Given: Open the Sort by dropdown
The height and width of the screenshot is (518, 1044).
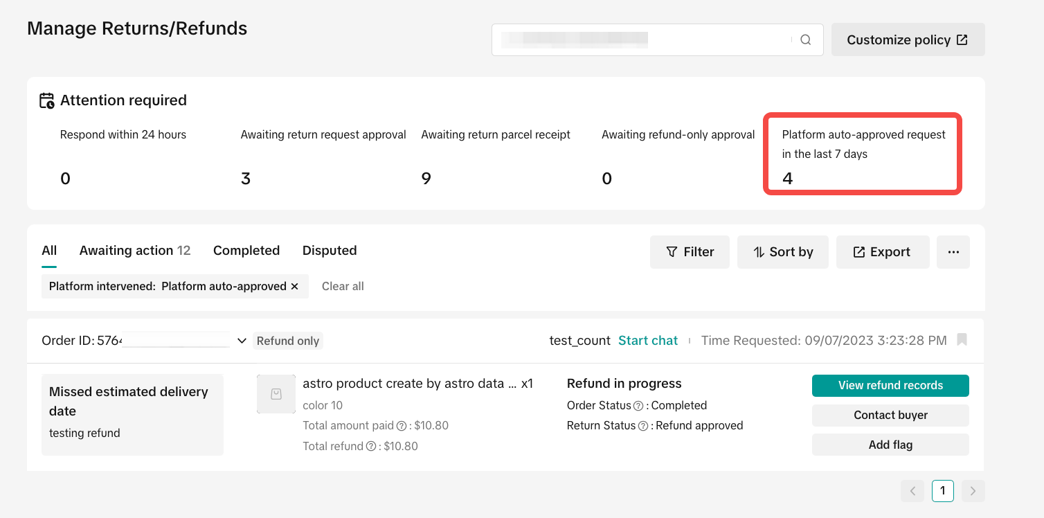Looking at the screenshot, I should coord(782,252).
